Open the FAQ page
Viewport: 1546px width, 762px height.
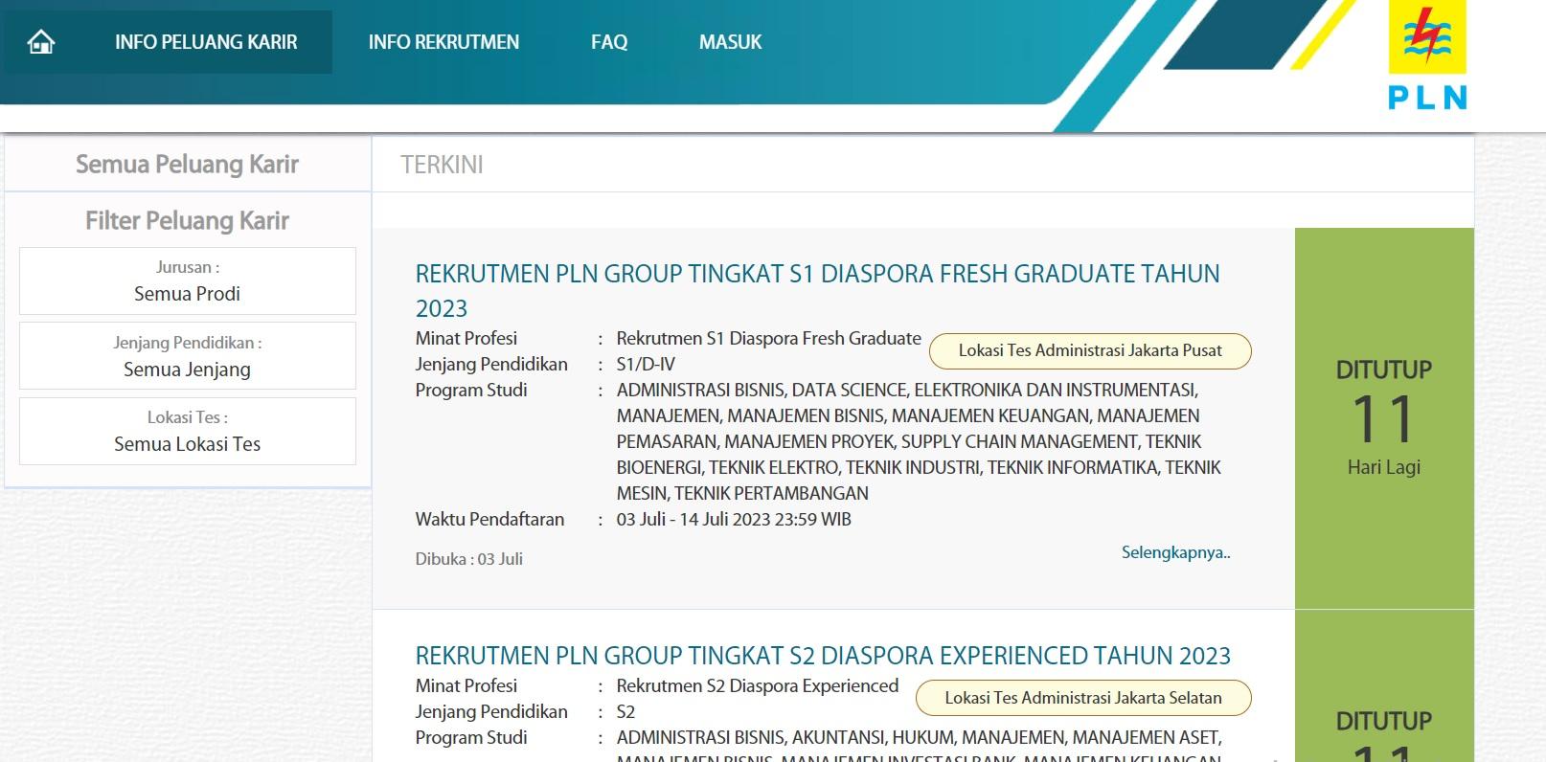[x=609, y=42]
